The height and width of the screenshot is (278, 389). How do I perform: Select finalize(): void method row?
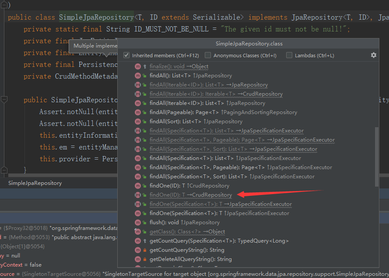(x=248, y=66)
